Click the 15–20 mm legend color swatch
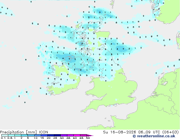This screenshot has width=180, height=139. click(x=44, y=135)
